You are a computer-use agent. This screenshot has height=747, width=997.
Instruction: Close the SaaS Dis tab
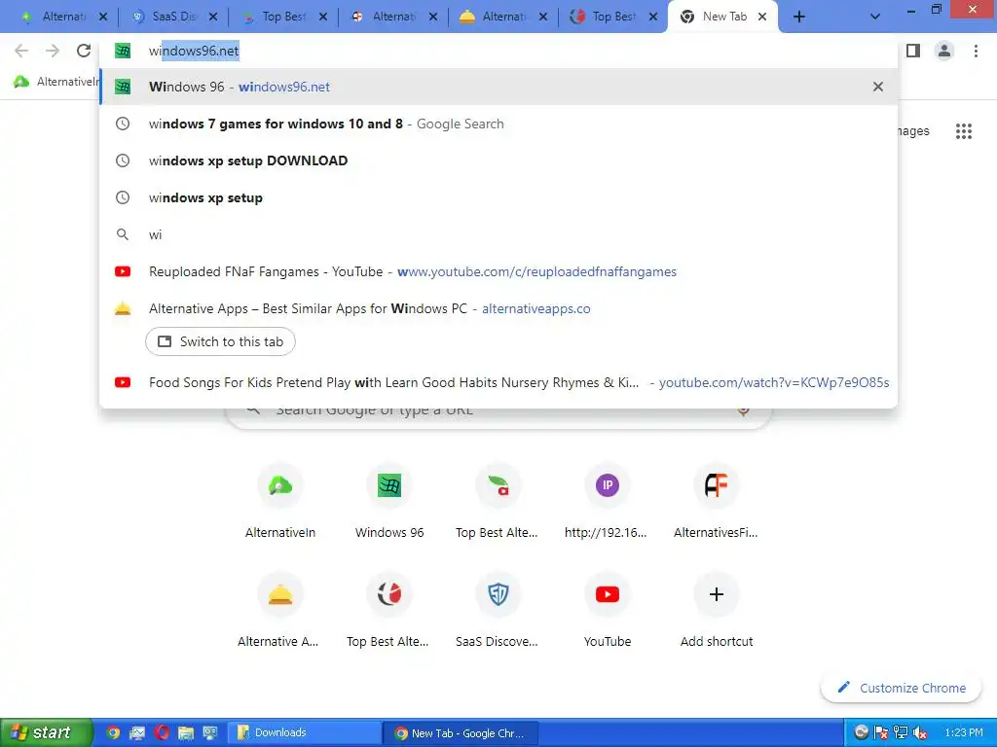pos(213,18)
